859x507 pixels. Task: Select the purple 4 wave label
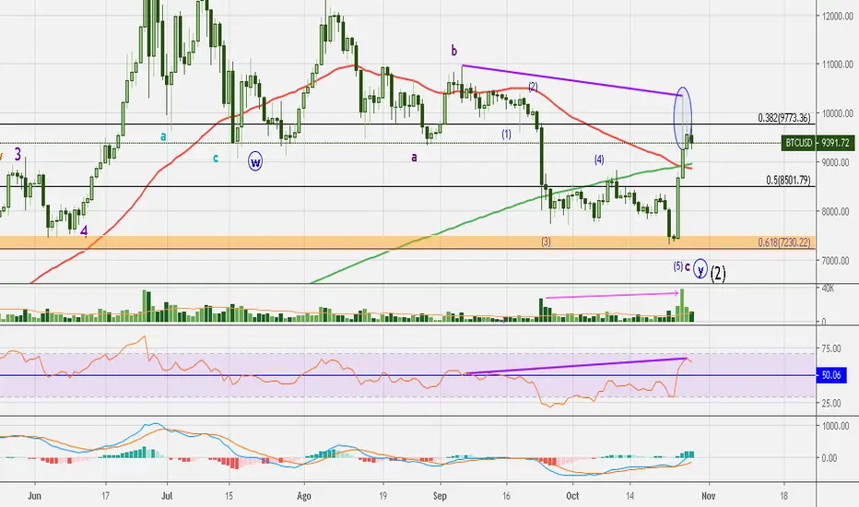click(84, 231)
